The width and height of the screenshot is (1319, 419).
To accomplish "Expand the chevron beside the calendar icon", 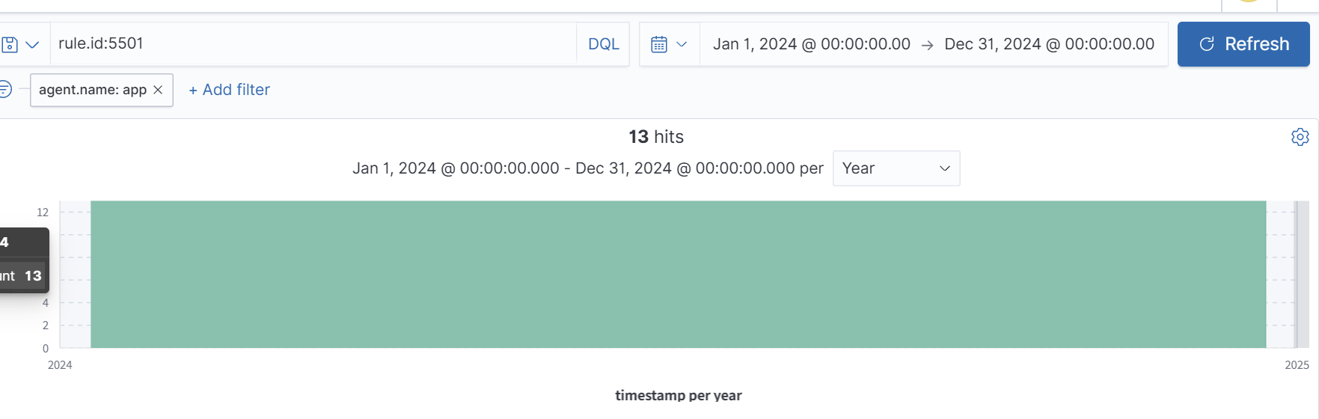I will (x=682, y=44).
